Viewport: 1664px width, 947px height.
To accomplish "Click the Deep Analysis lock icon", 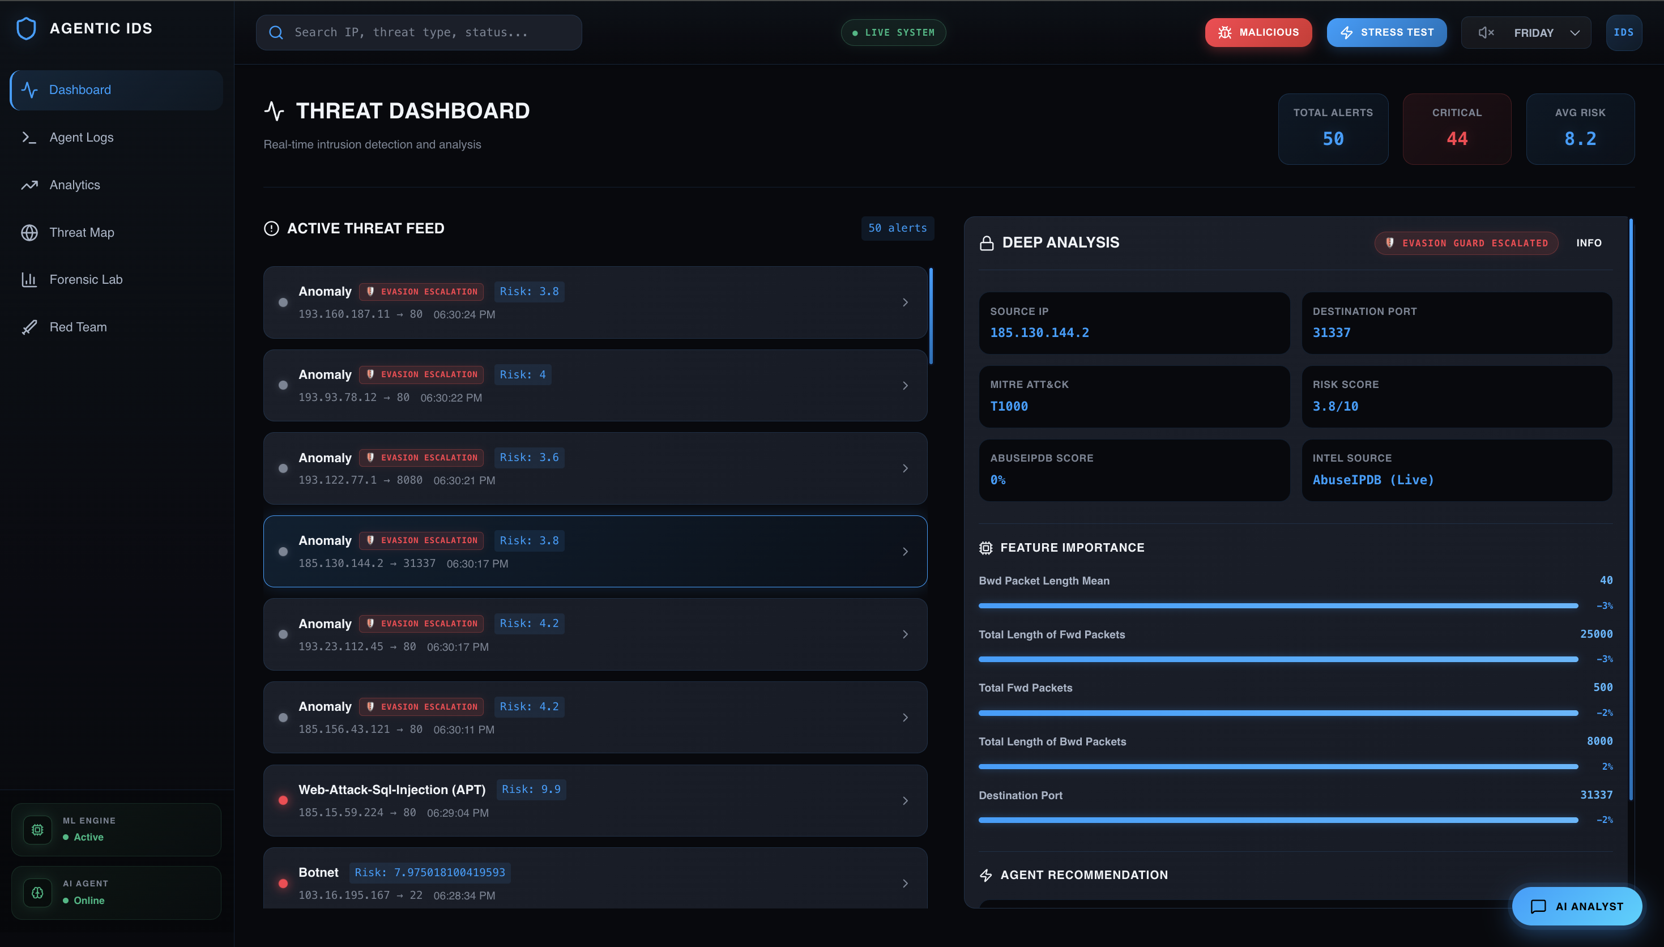I will tap(987, 242).
